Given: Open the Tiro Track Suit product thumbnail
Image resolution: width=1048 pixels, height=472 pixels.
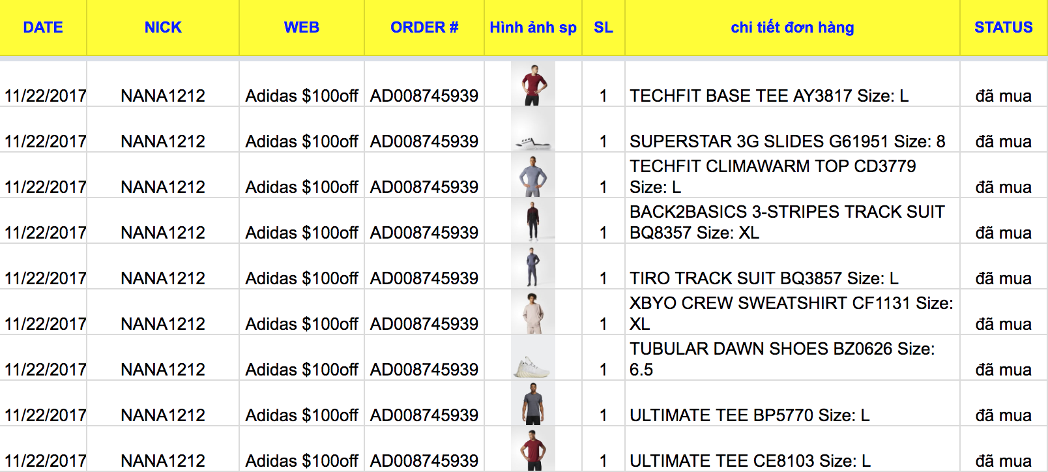Looking at the screenshot, I should (533, 267).
